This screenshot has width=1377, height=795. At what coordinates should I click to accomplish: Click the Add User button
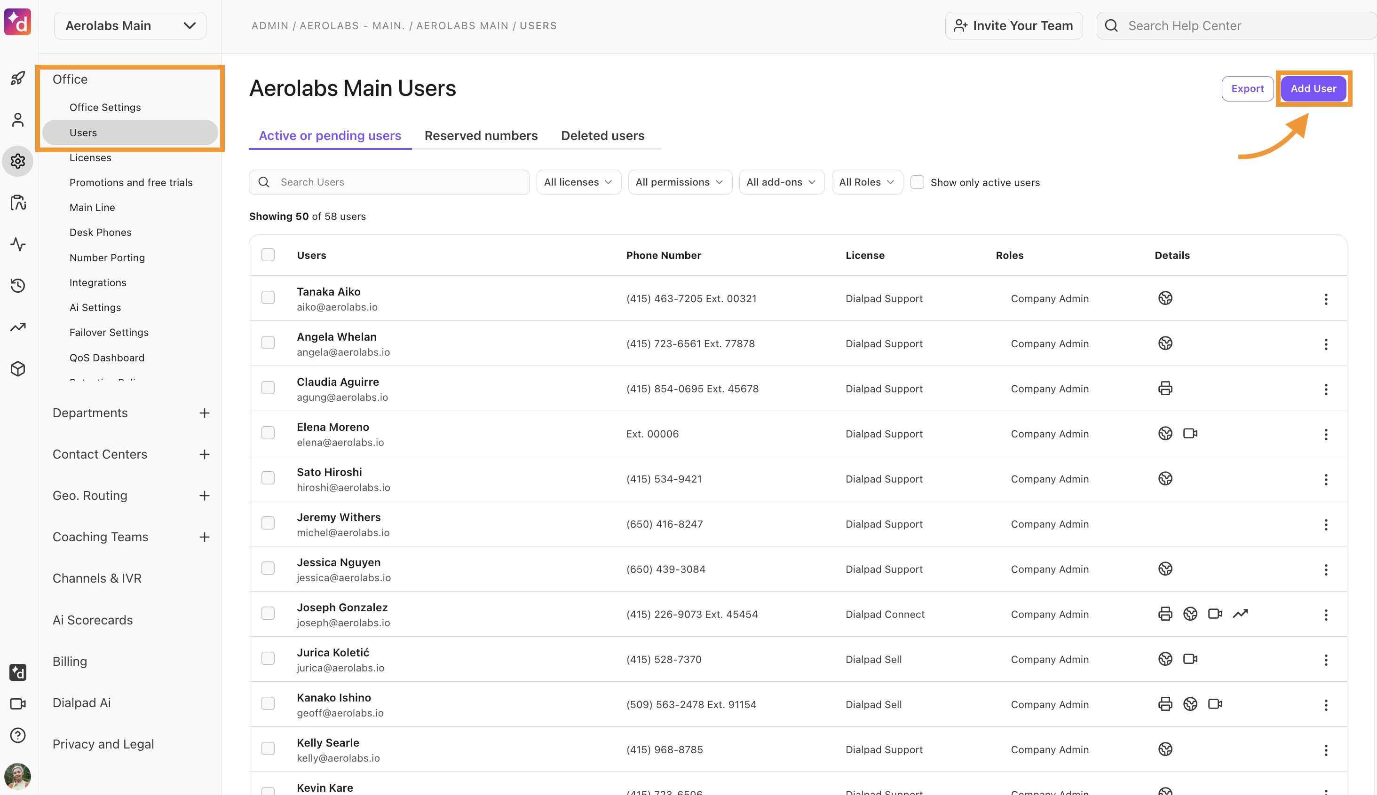[x=1313, y=88]
